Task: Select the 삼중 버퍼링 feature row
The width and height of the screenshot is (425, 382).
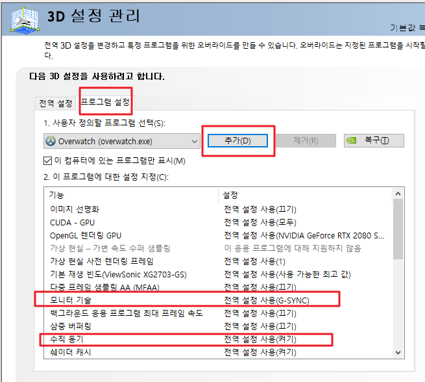Action: [218, 326]
